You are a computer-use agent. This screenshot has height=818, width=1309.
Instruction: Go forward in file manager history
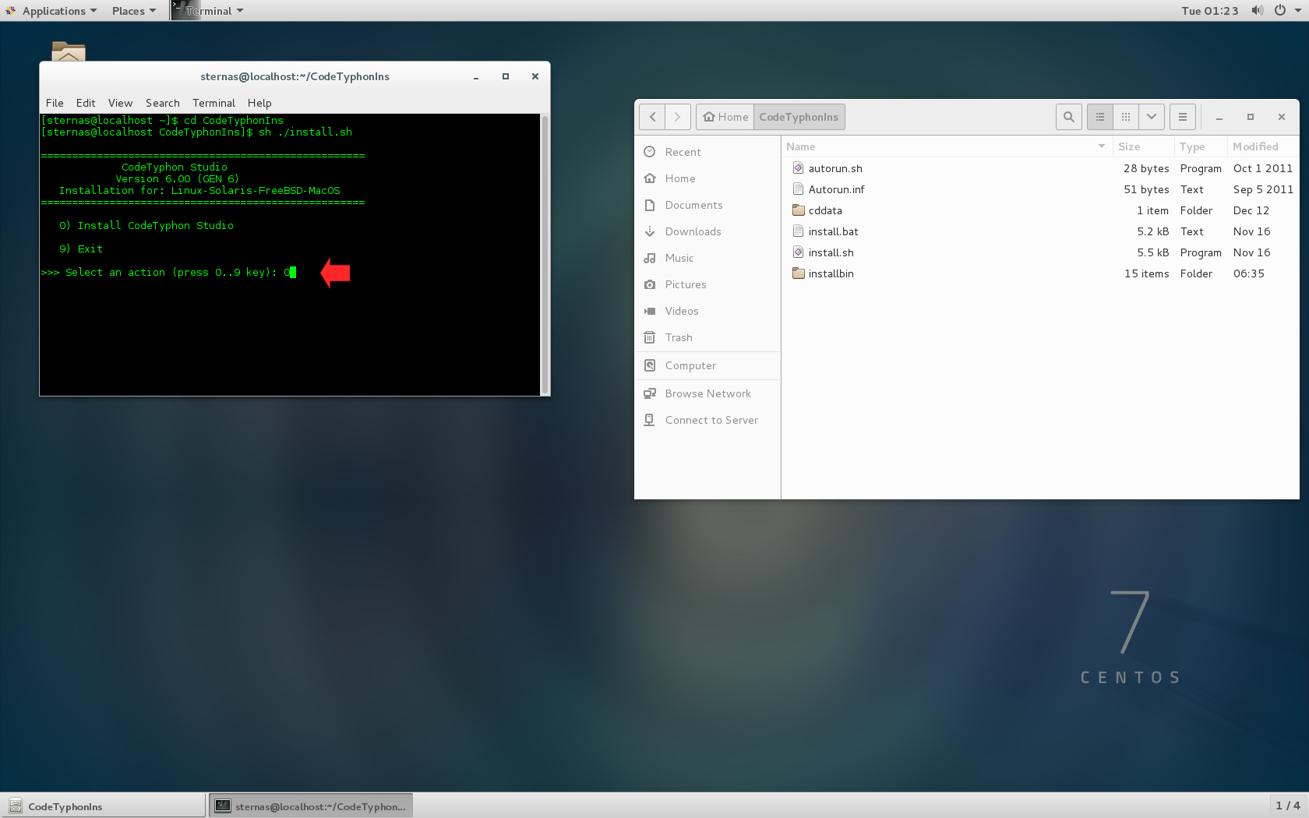pyautogui.click(x=678, y=117)
